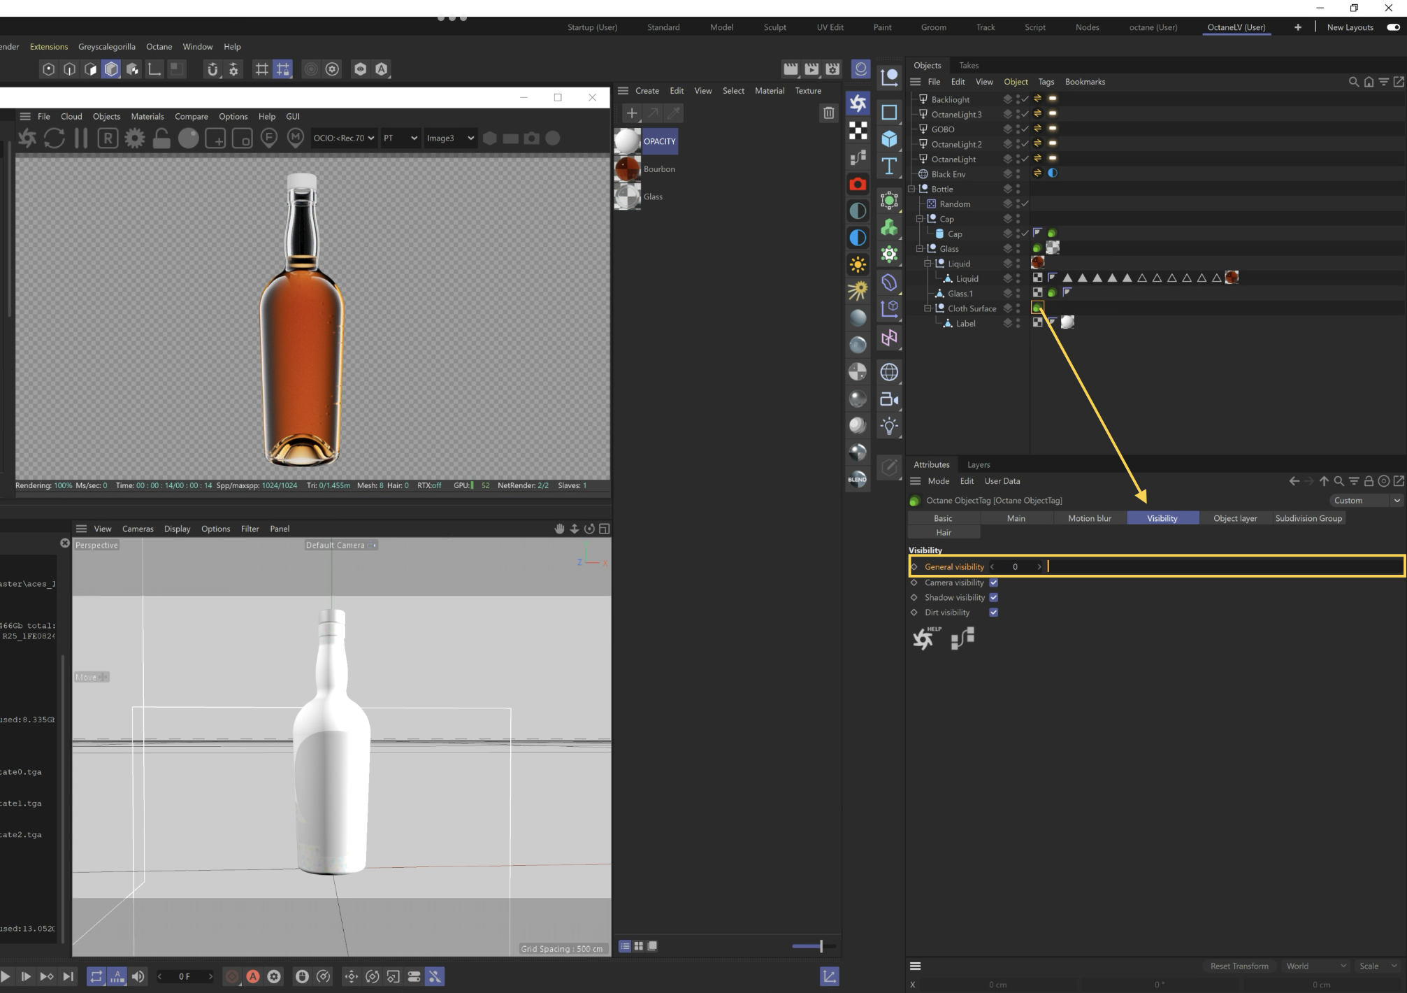Click the Octane help icon in Attributes

tap(925, 638)
